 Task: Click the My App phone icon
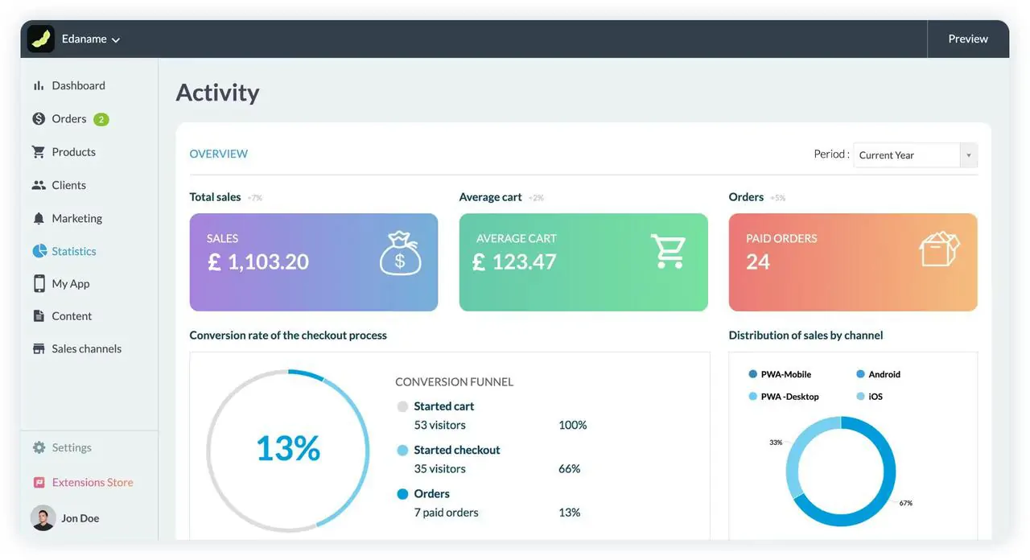click(x=39, y=283)
